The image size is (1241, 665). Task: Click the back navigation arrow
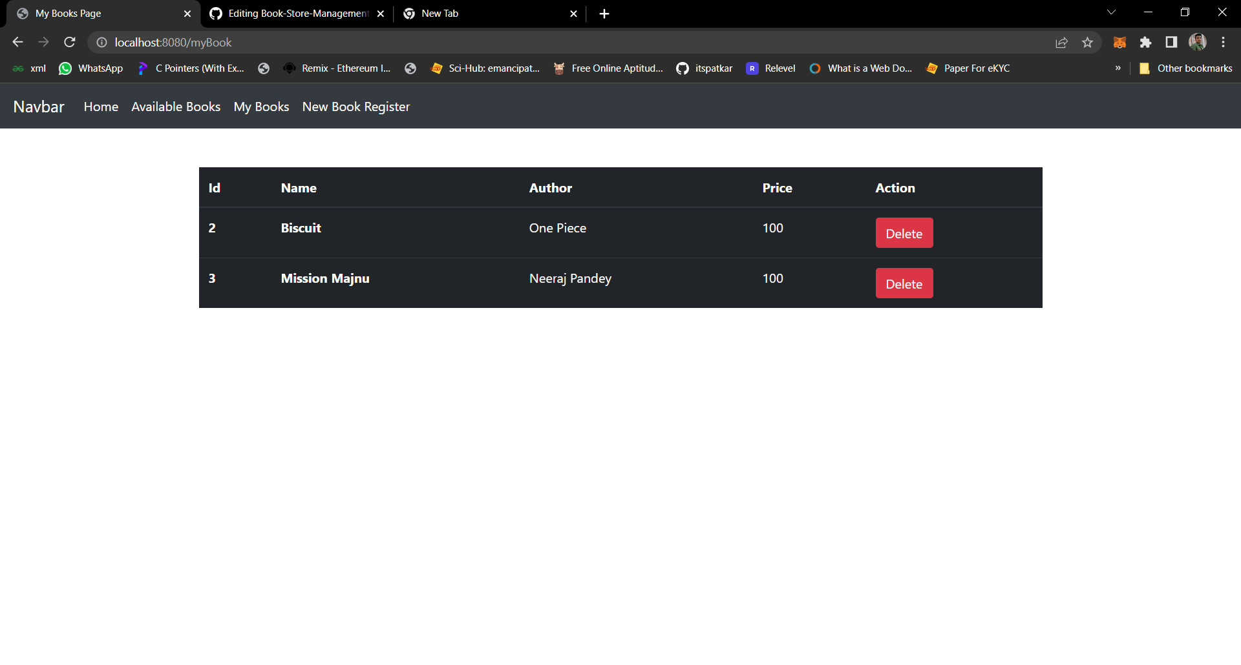pos(17,42)
